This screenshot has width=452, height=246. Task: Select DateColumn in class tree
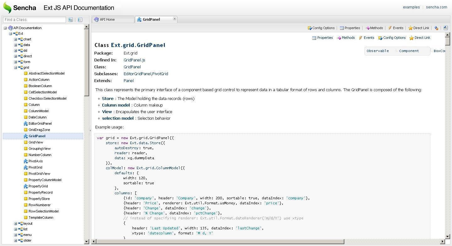pyautogui.click(x=37, y=117)
